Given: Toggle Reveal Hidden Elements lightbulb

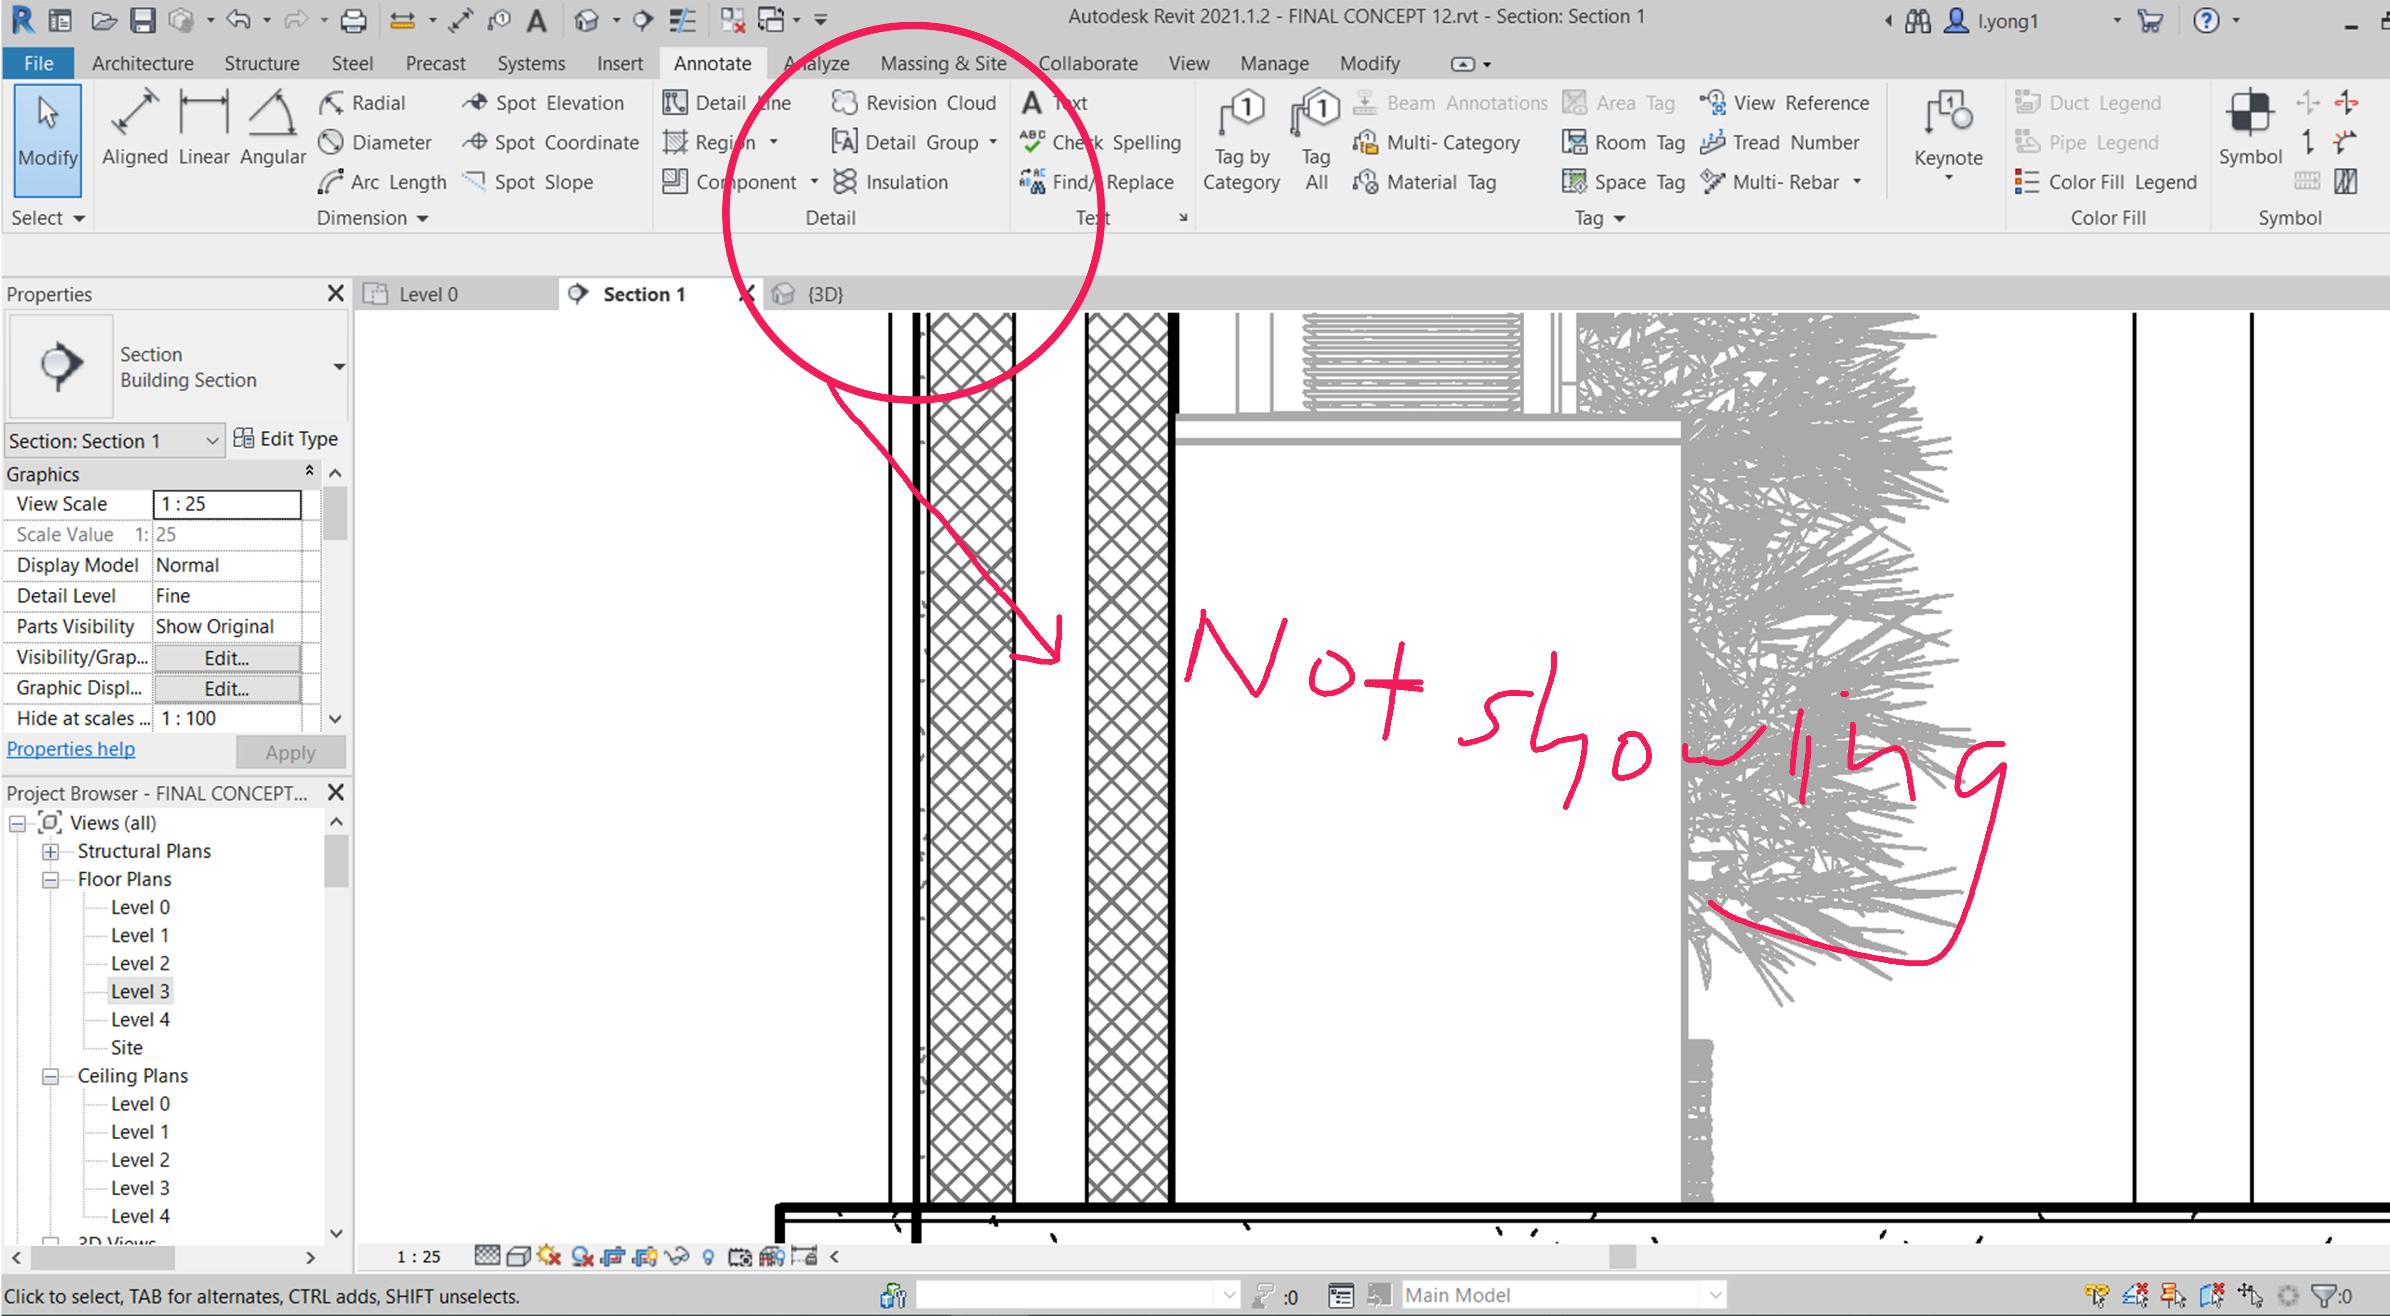Looking at the screenshot, I should coord(708,1257).
